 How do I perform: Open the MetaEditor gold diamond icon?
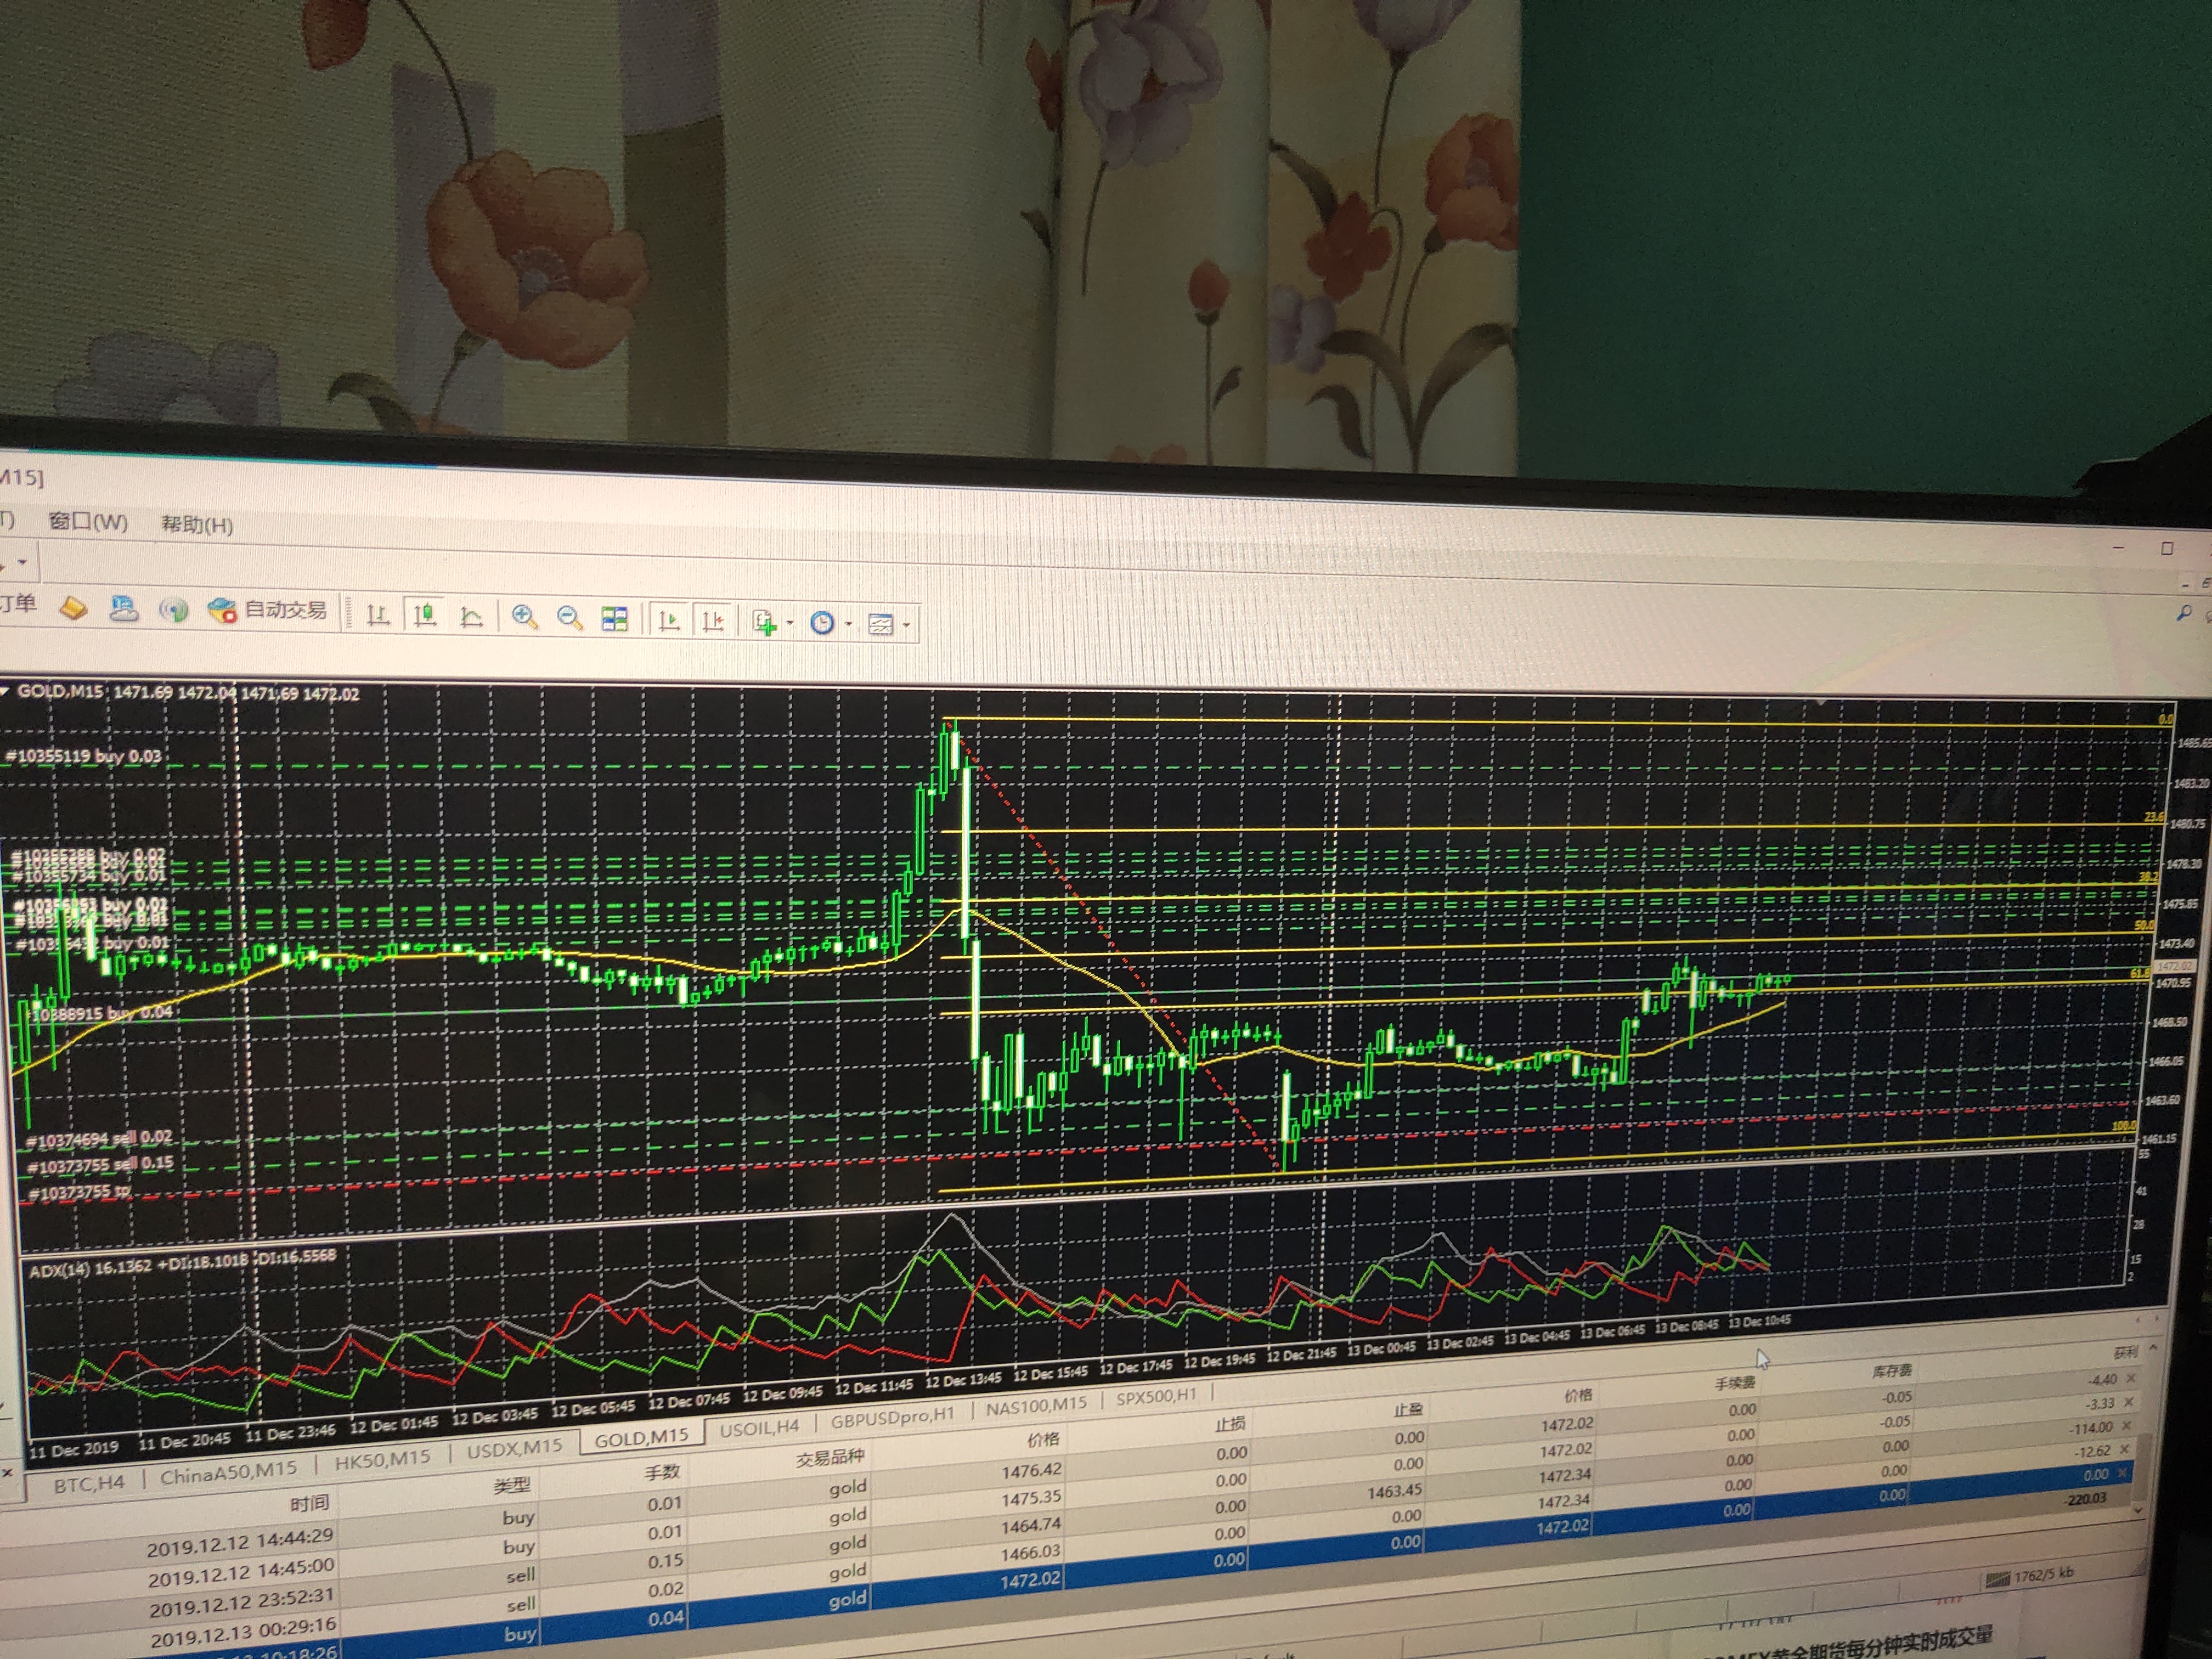tap(73, 607)
